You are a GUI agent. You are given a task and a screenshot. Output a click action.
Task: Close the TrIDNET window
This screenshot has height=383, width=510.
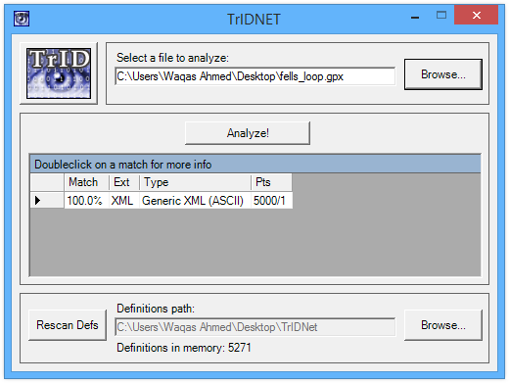point(476,15)
